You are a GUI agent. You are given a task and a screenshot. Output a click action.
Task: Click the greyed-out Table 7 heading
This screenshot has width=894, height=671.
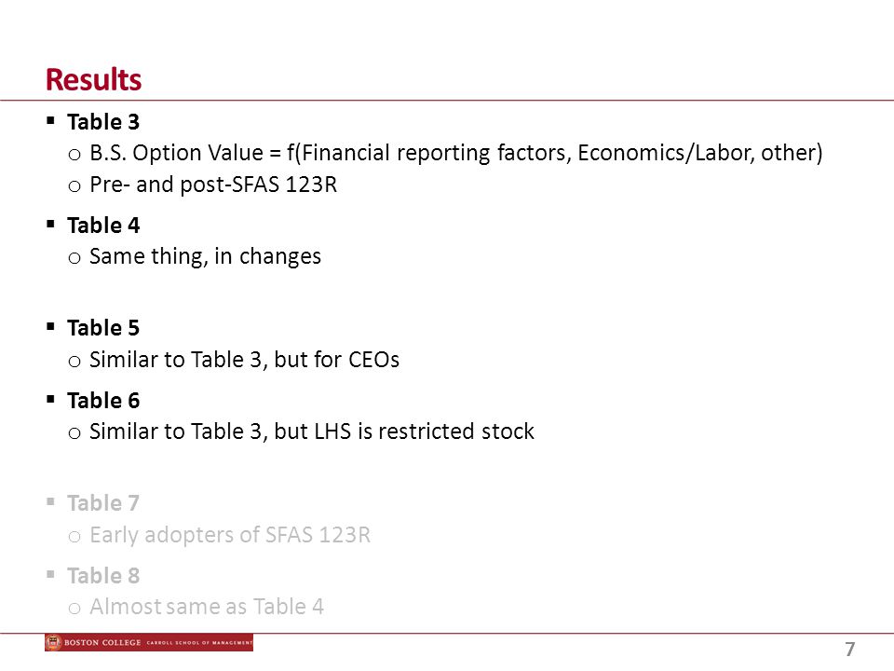(103, 503)
